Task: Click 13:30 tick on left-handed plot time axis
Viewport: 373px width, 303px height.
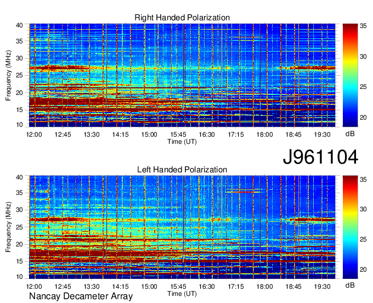Action: click(92, 287)
